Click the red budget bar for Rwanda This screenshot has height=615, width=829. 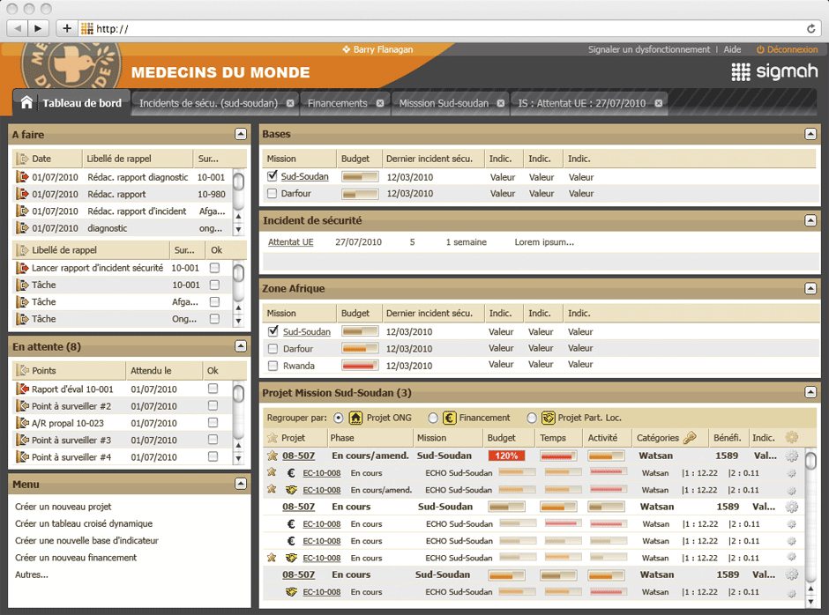[x=360, y=365]
